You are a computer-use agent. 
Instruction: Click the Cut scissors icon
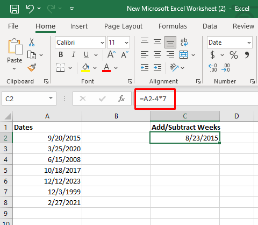[32, 42]
